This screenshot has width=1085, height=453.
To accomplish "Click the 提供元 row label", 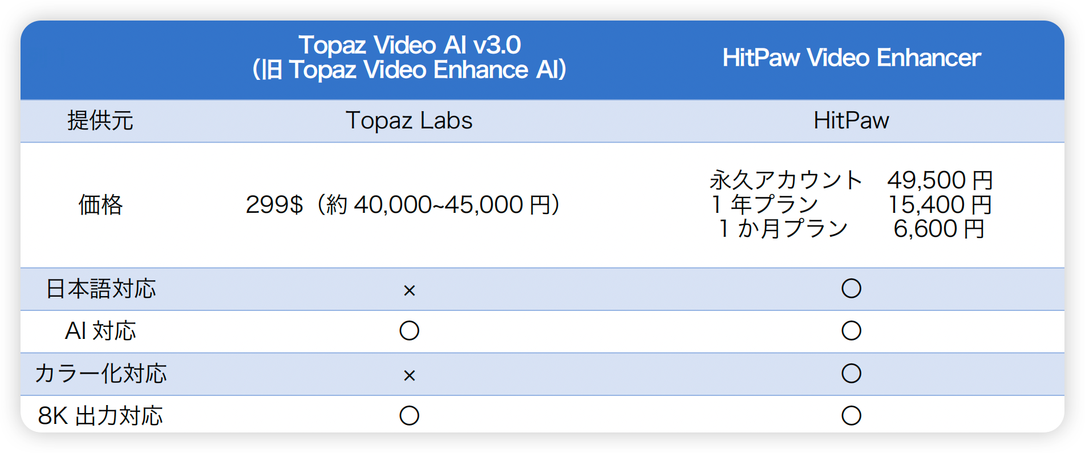I will (100, 121).
